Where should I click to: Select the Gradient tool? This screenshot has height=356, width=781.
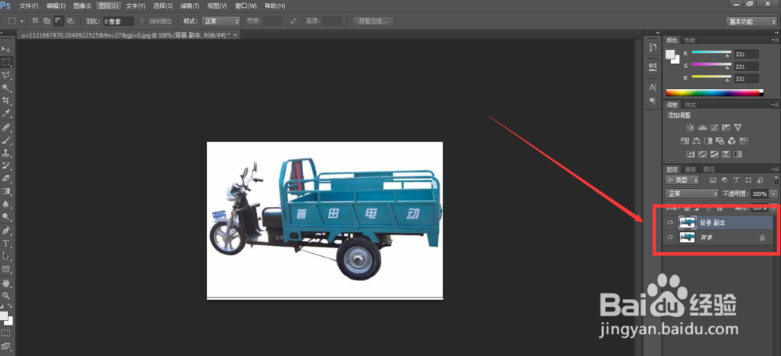point(6,190)
